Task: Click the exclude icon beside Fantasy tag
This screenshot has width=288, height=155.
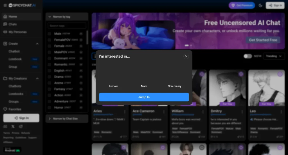Action: 81,89
